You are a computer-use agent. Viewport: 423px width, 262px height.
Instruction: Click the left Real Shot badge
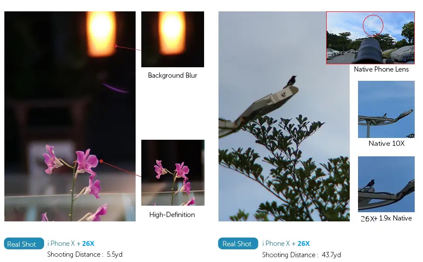tap(24, 244)
